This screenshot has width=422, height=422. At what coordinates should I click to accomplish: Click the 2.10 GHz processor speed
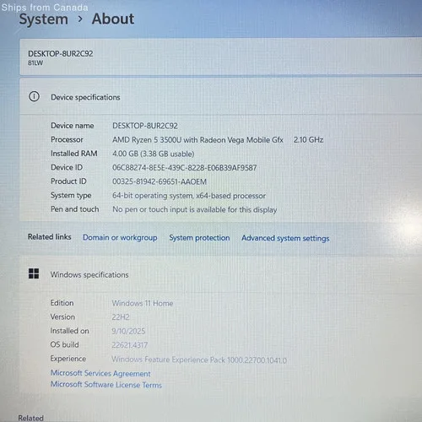pos(308,140)
